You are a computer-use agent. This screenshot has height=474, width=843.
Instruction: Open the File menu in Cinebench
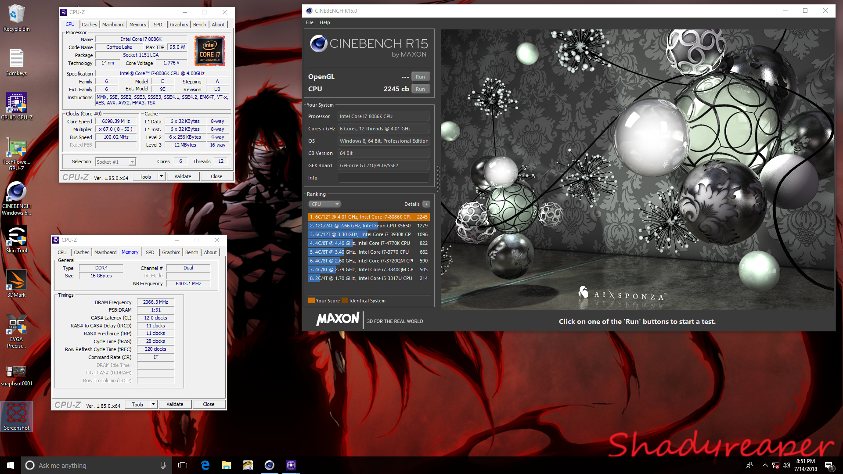310,22
